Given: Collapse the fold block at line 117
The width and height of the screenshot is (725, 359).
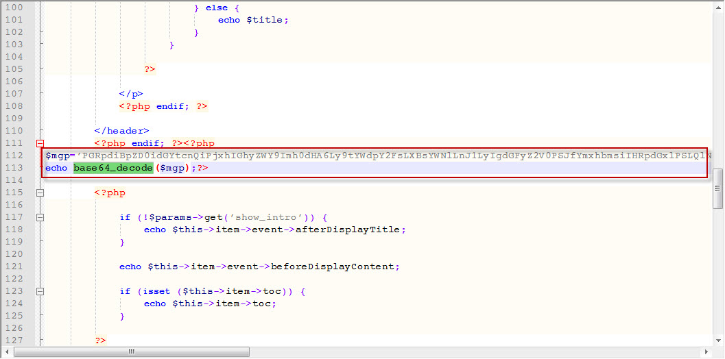Looking at the screenshot, I should (x=40, y=217).
